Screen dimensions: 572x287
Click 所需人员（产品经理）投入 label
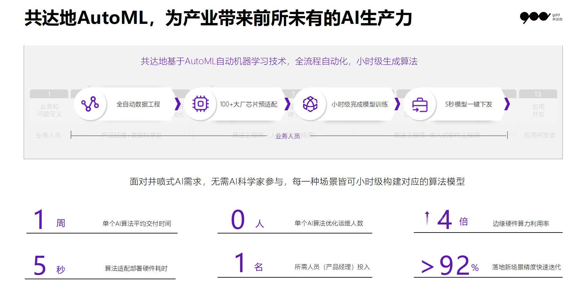332,267
